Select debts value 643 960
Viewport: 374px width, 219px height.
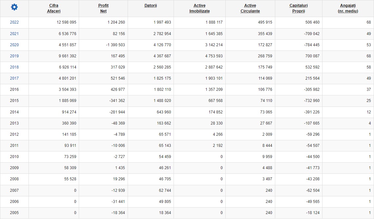(x=164, y=112)
